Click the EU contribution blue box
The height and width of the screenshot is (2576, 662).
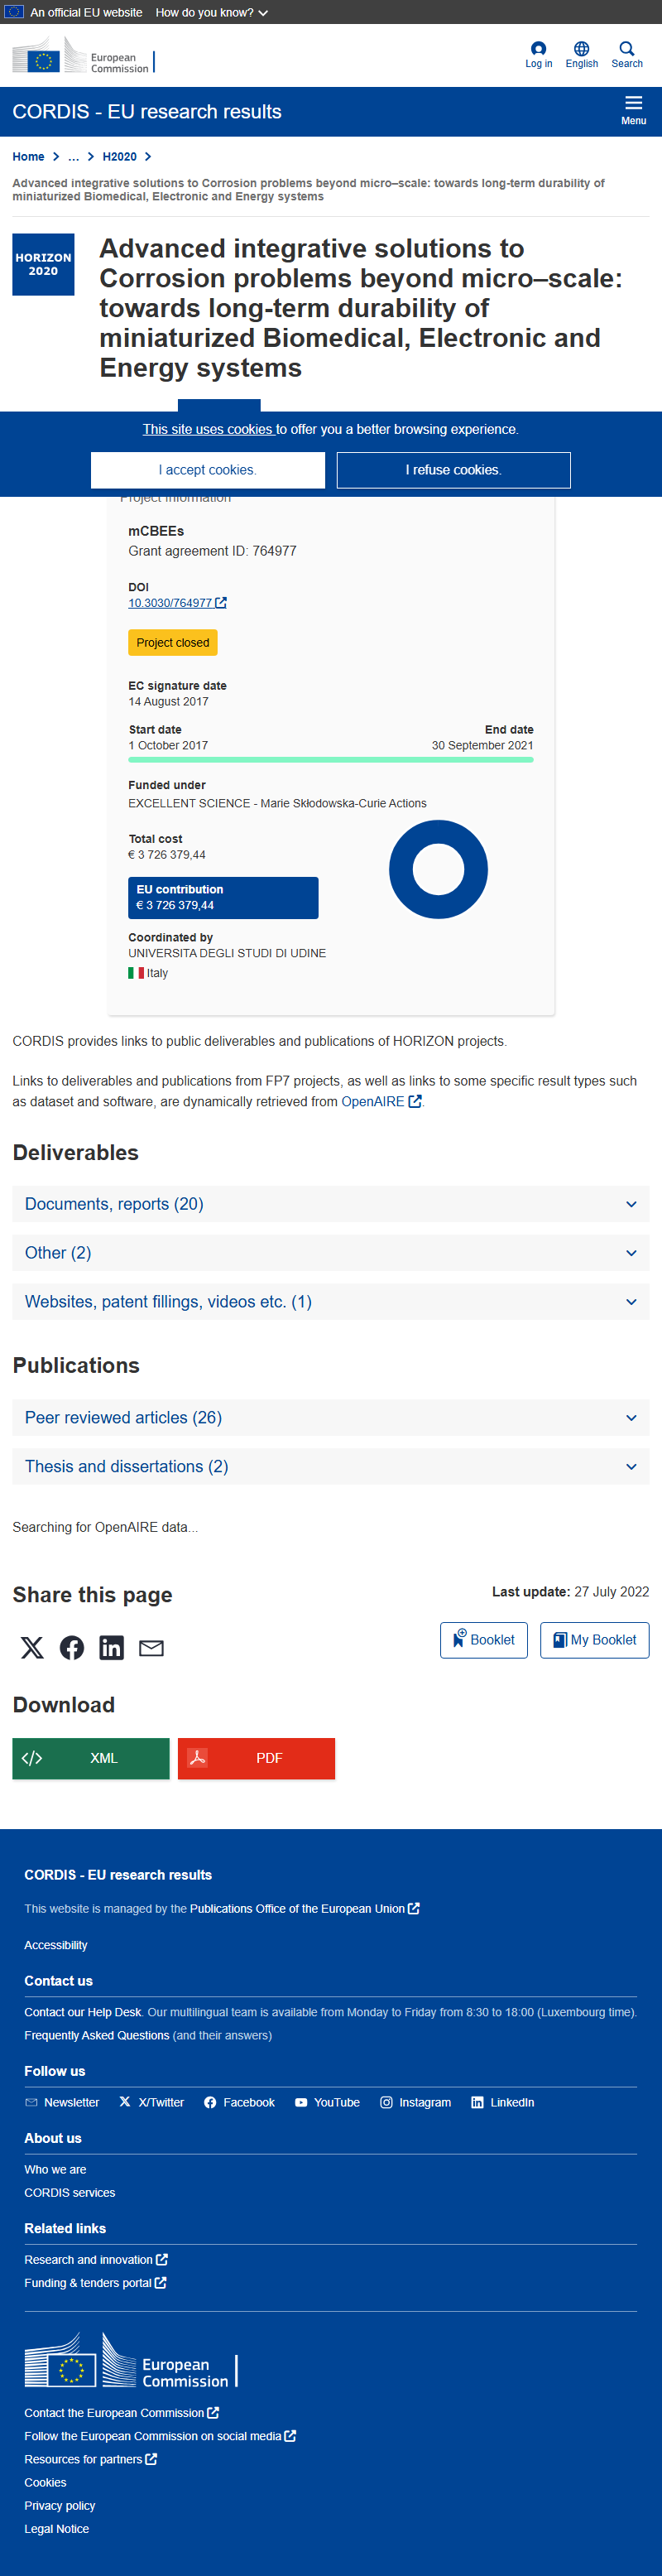tap(223, 898)
